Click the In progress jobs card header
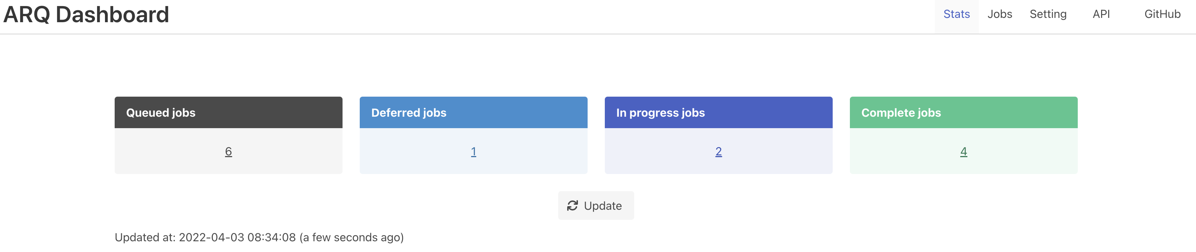 718,113
